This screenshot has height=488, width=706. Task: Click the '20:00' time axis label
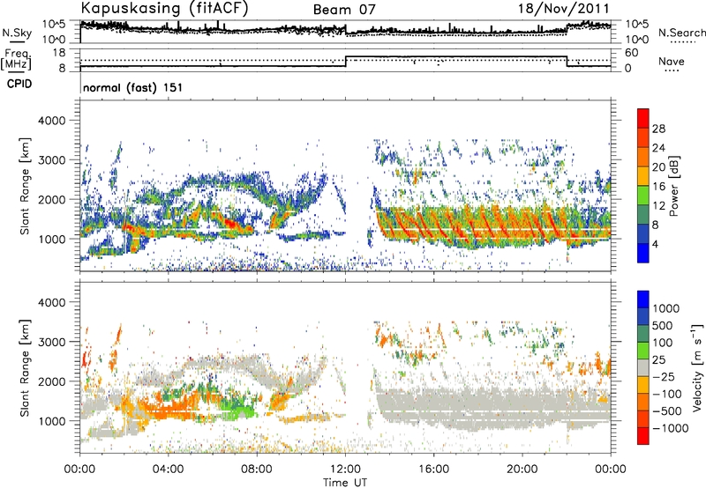click(522, 470)
